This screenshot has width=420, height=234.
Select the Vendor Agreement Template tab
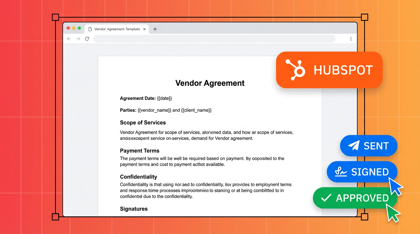coord(117,29)
